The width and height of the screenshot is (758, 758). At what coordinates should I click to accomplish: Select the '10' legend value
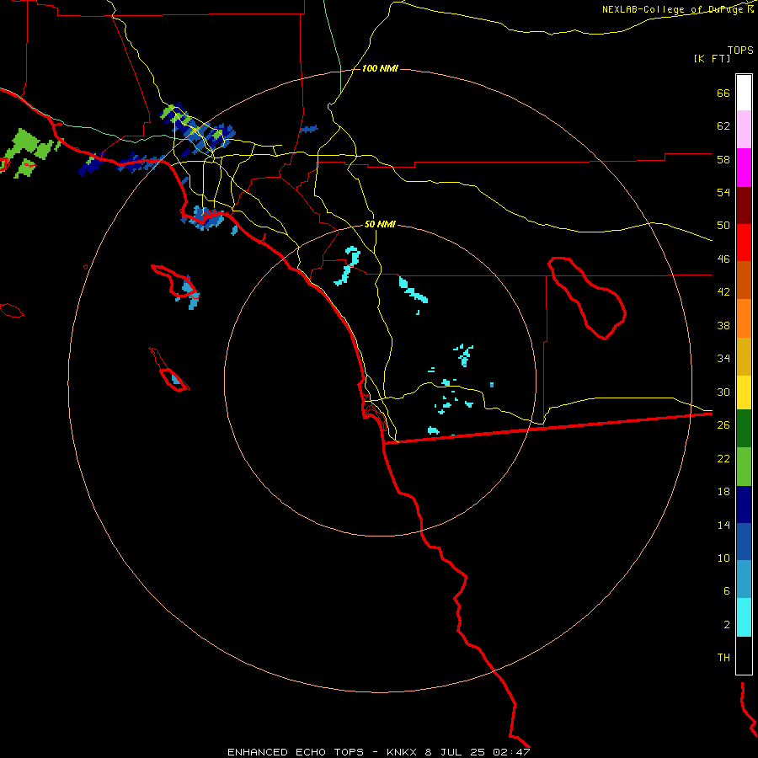[723, 558]
